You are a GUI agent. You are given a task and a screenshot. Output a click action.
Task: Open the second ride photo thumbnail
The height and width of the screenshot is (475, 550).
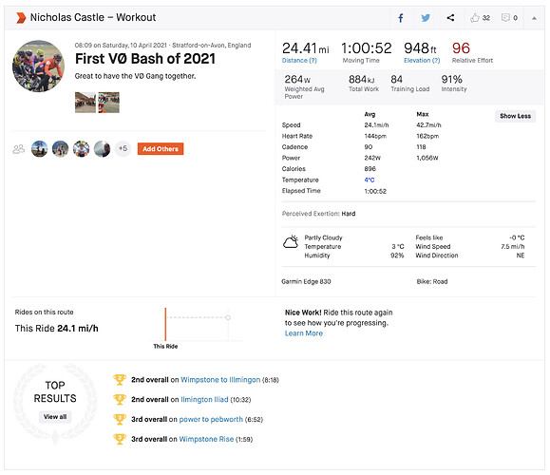[108, 103]
